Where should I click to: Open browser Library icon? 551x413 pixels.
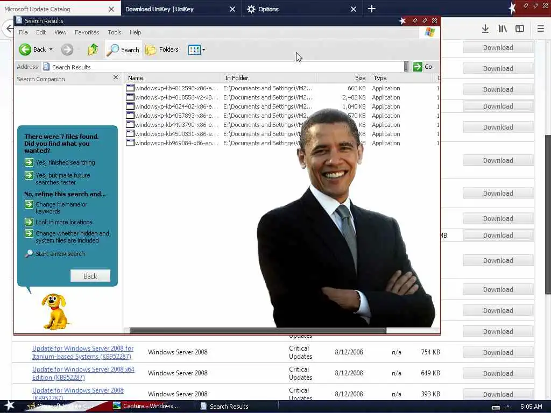[x=503, y=29]
